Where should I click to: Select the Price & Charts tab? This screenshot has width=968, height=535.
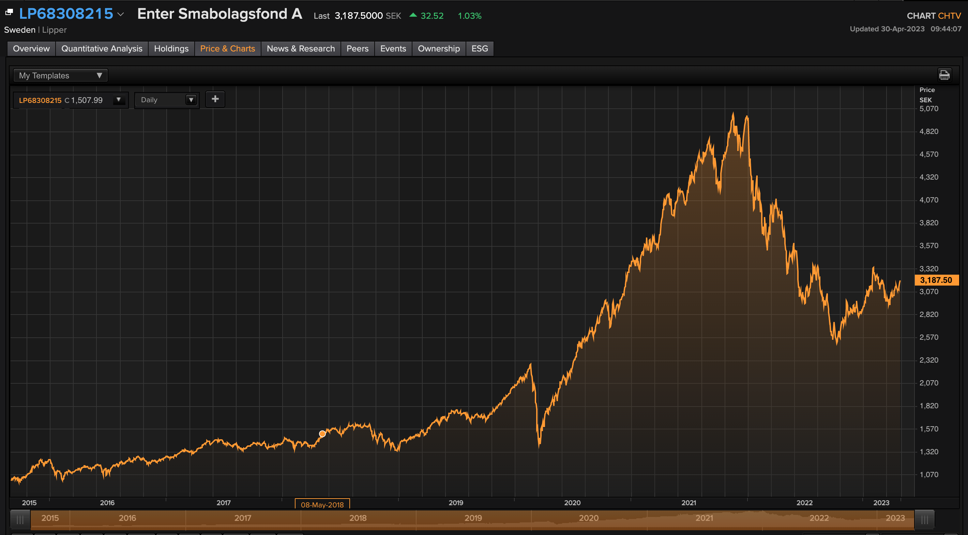[x=227, y=48]
